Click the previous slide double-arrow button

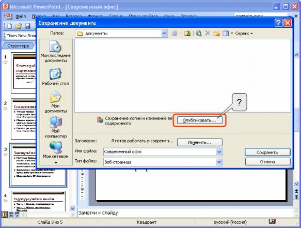(296, 191)
